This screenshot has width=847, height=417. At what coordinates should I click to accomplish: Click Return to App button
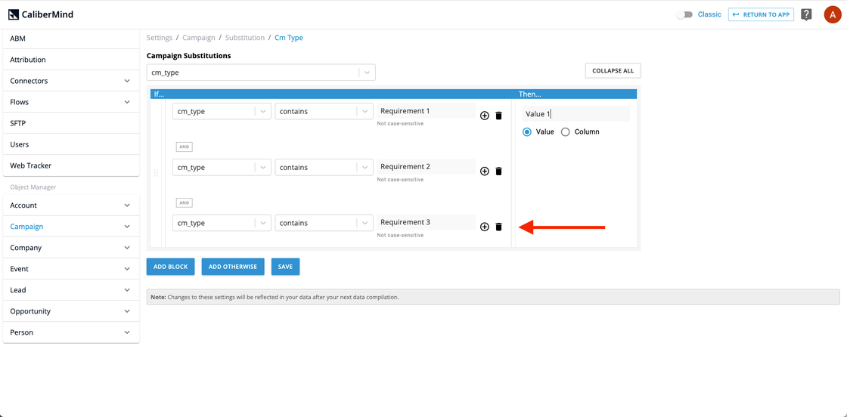click(x=761, y=14)
